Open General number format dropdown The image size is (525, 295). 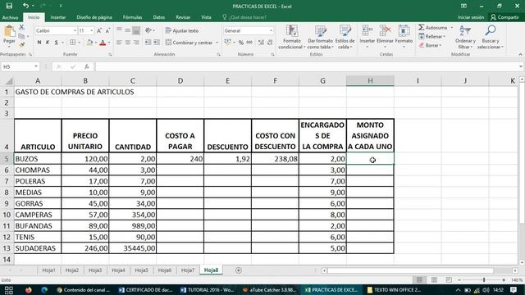tap(271, 30)
